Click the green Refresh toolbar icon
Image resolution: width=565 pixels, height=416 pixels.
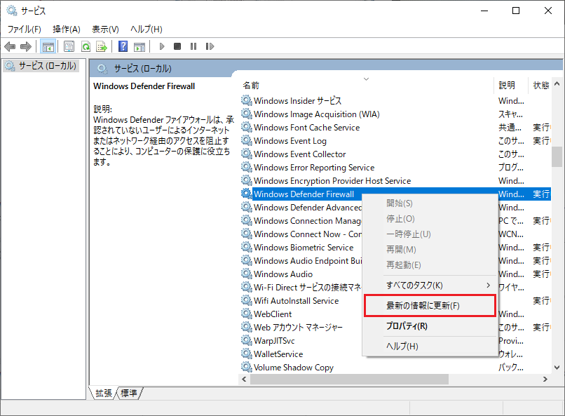pyautogui.click(x=86, y=46)
